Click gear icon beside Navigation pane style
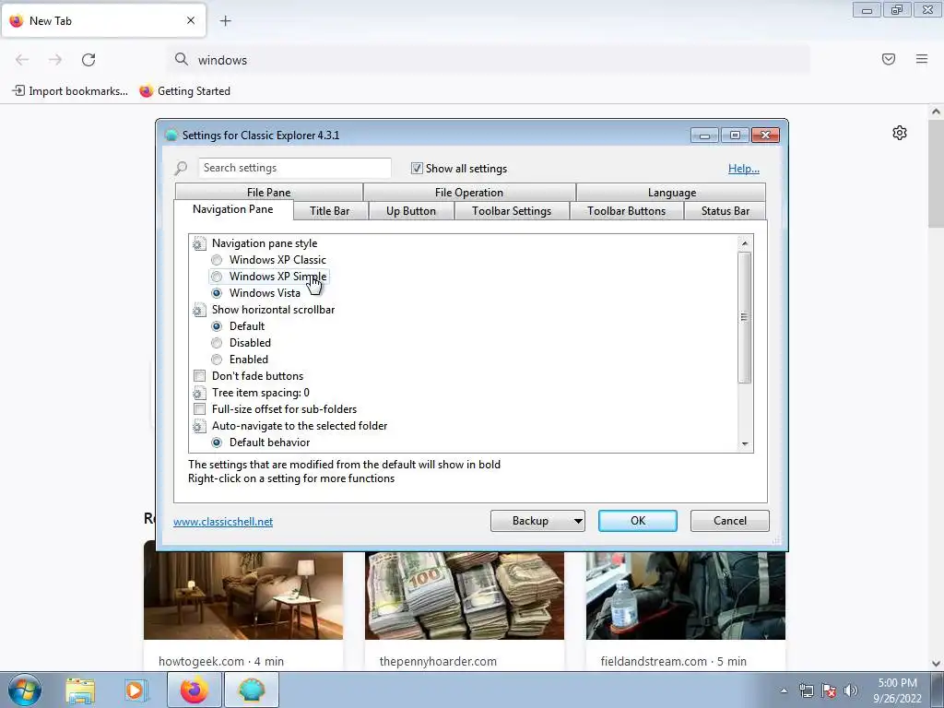 (199, 243)
